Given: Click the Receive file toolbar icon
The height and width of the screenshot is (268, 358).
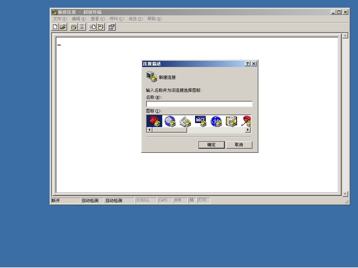Looking at the screenshot, I should tap(101, 27).
